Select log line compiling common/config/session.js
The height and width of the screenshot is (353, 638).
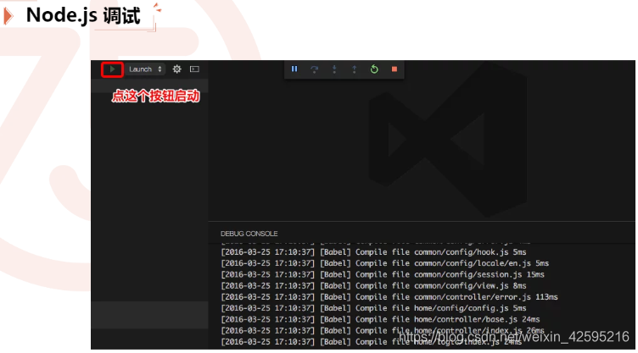[x=383, y=274]
